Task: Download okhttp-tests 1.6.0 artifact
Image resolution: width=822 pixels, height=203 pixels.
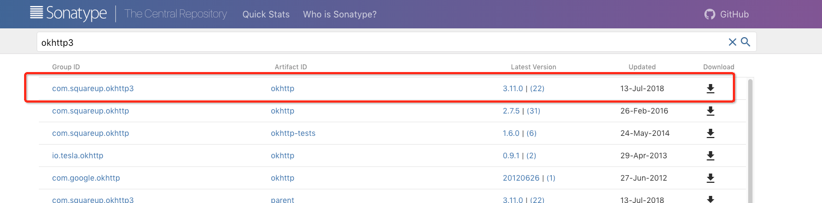Action: 710,133
